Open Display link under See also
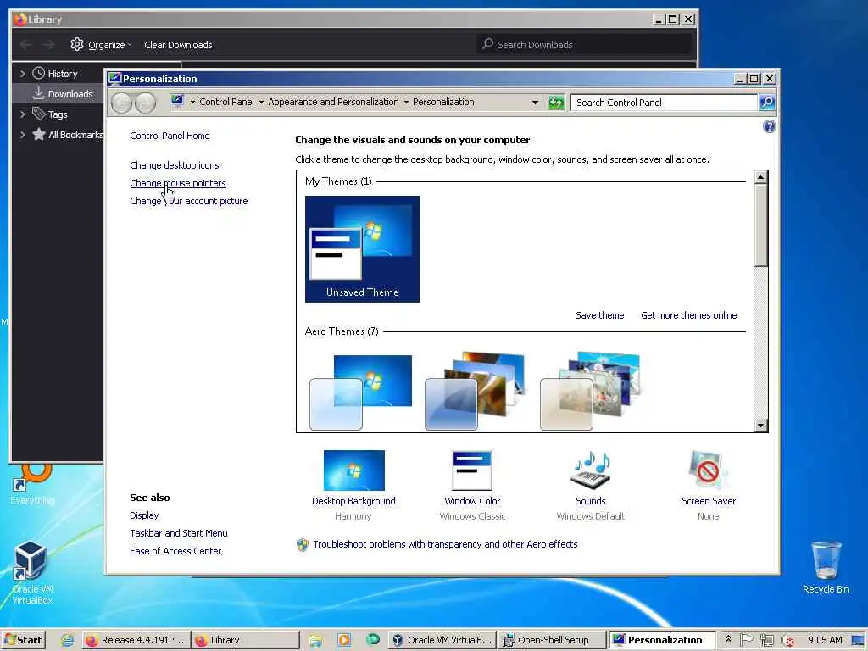The width and height of the screenshot is (868, 651). (x=144, y=515)
